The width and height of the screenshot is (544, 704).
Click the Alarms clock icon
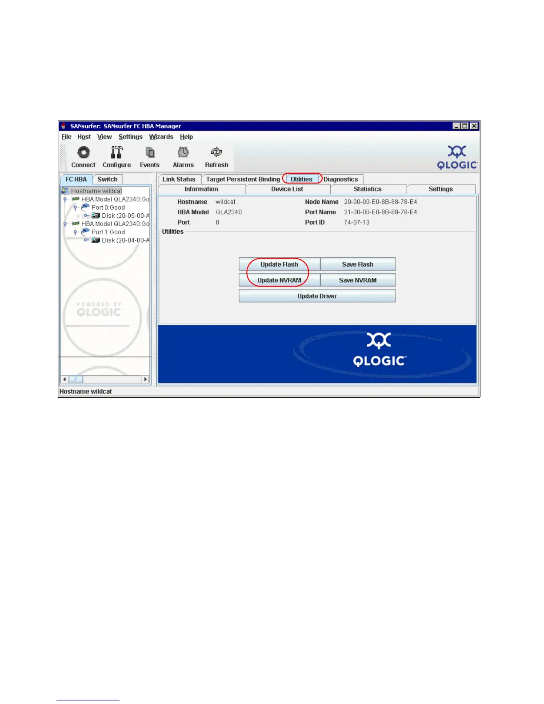(183, 152)
